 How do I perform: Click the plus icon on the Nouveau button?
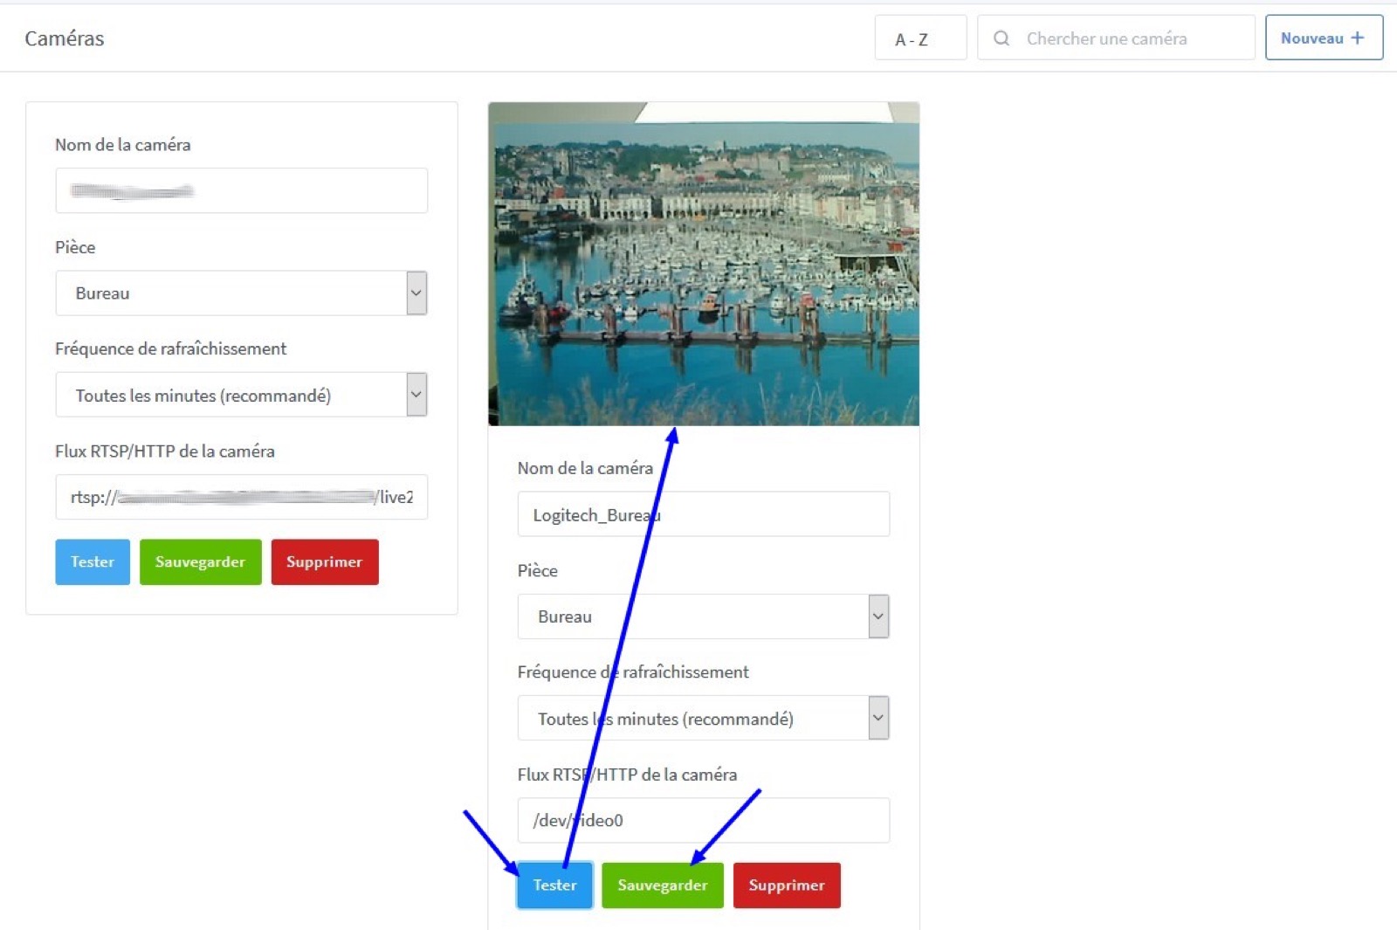tap(1358, 38)
